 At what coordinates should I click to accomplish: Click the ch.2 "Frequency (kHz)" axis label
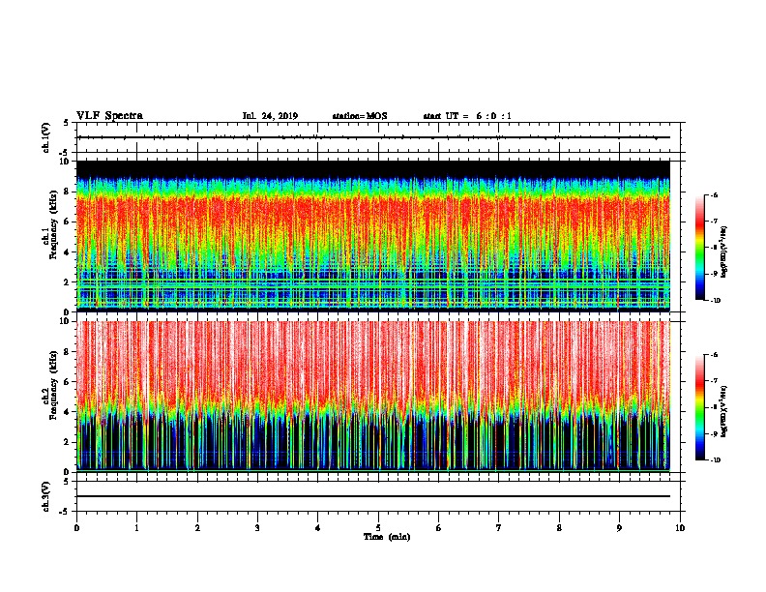tap(53, 384)
